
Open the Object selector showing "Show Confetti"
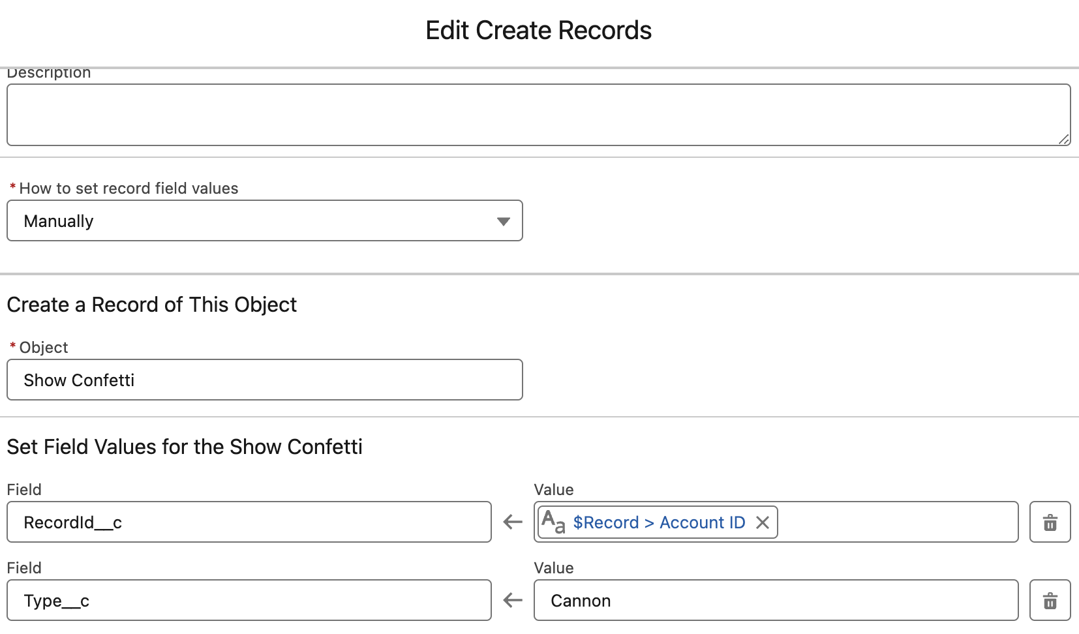264,380
